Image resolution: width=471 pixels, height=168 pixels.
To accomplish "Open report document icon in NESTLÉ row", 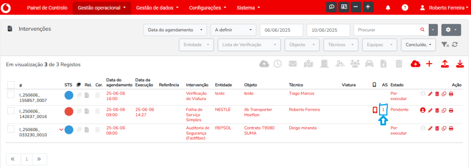I will point(87,111).
